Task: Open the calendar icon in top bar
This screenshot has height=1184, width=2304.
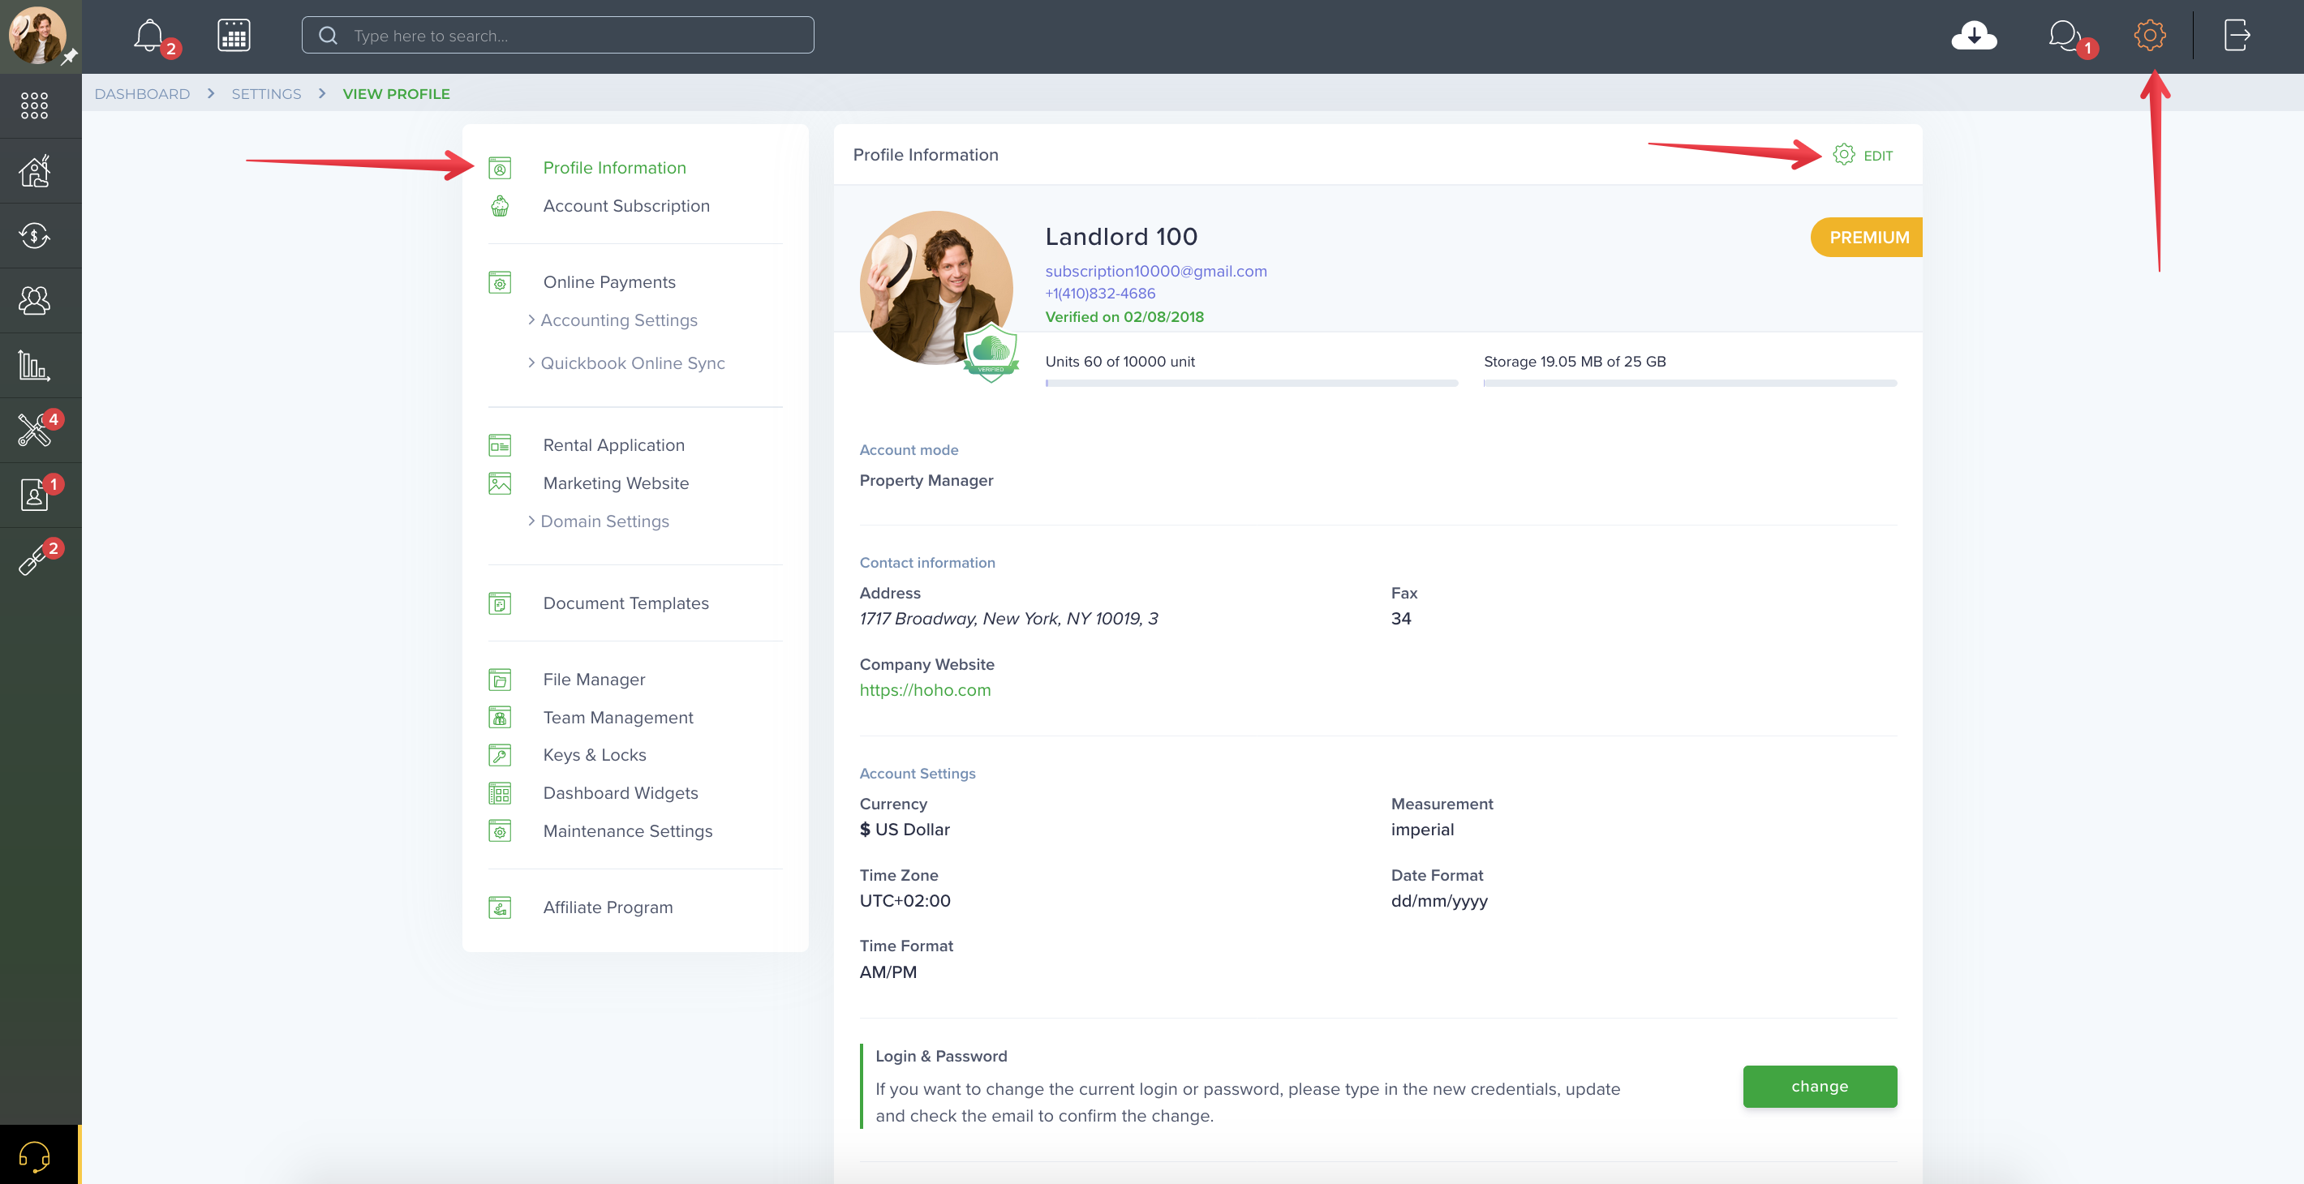Action: [234, 36]
